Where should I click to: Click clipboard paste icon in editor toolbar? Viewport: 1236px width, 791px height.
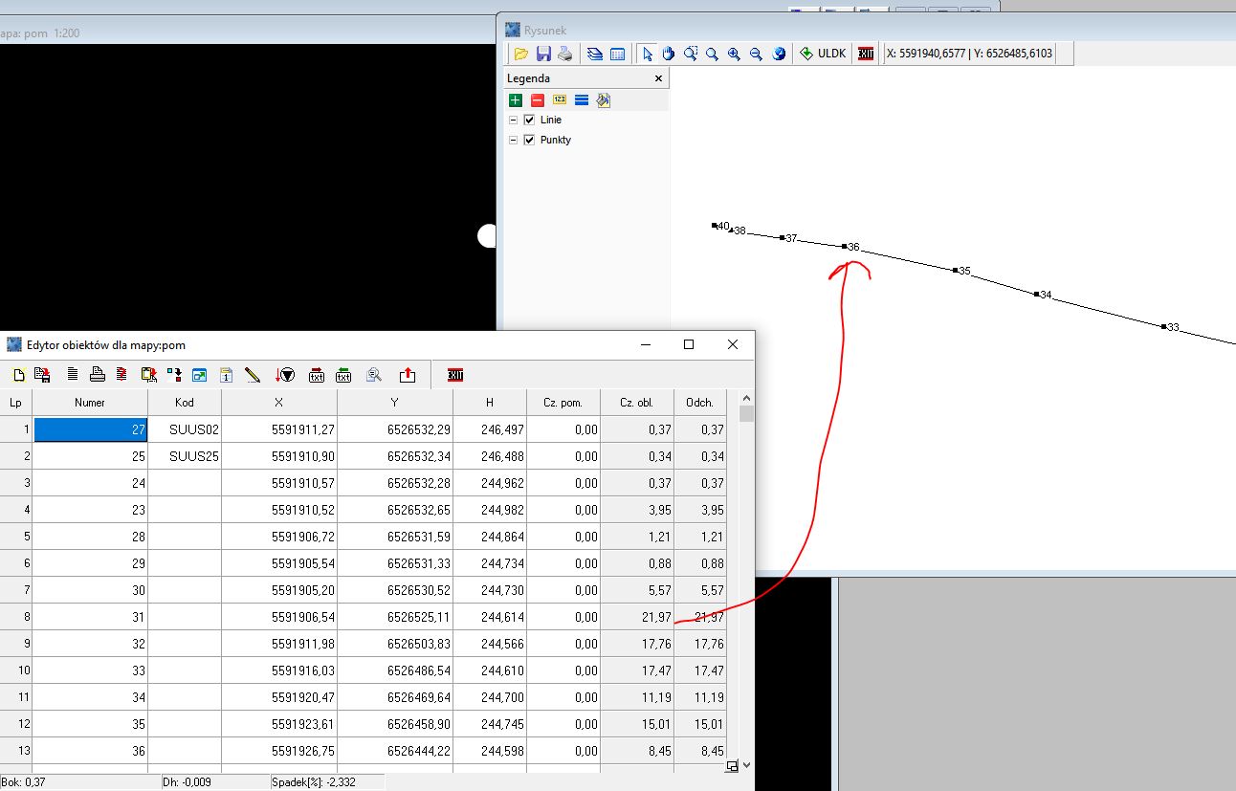(148, 375)
